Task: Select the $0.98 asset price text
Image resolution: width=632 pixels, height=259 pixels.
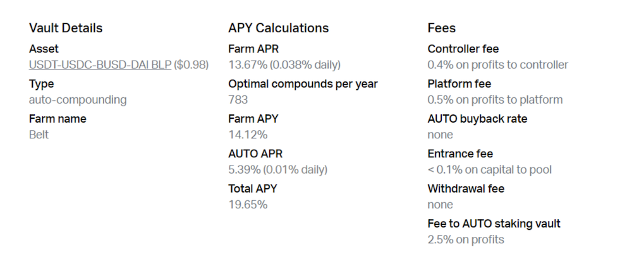Action: coord(191,64)
